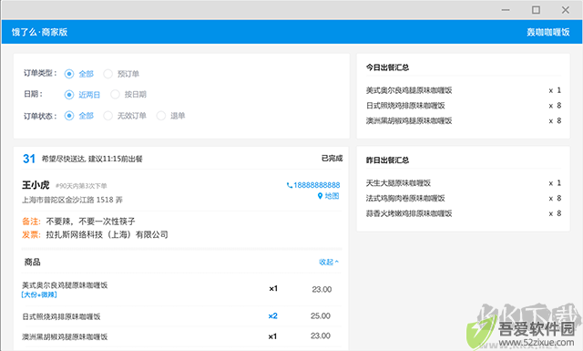
Task: Click 法式鸡胸肉卷原味咖喱饭 in yesterday summary
Action: [405, 198]
